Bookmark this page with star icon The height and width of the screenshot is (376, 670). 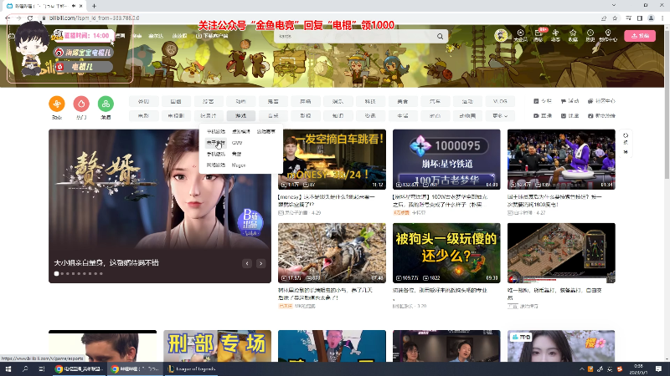coord(615,18)
